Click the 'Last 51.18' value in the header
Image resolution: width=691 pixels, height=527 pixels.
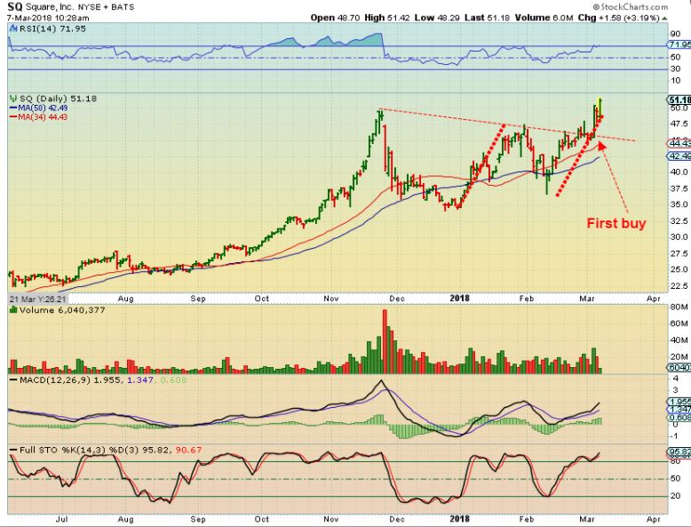[487, 18]
